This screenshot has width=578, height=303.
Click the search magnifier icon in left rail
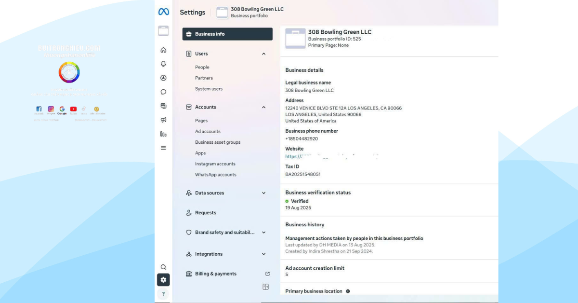163,267
